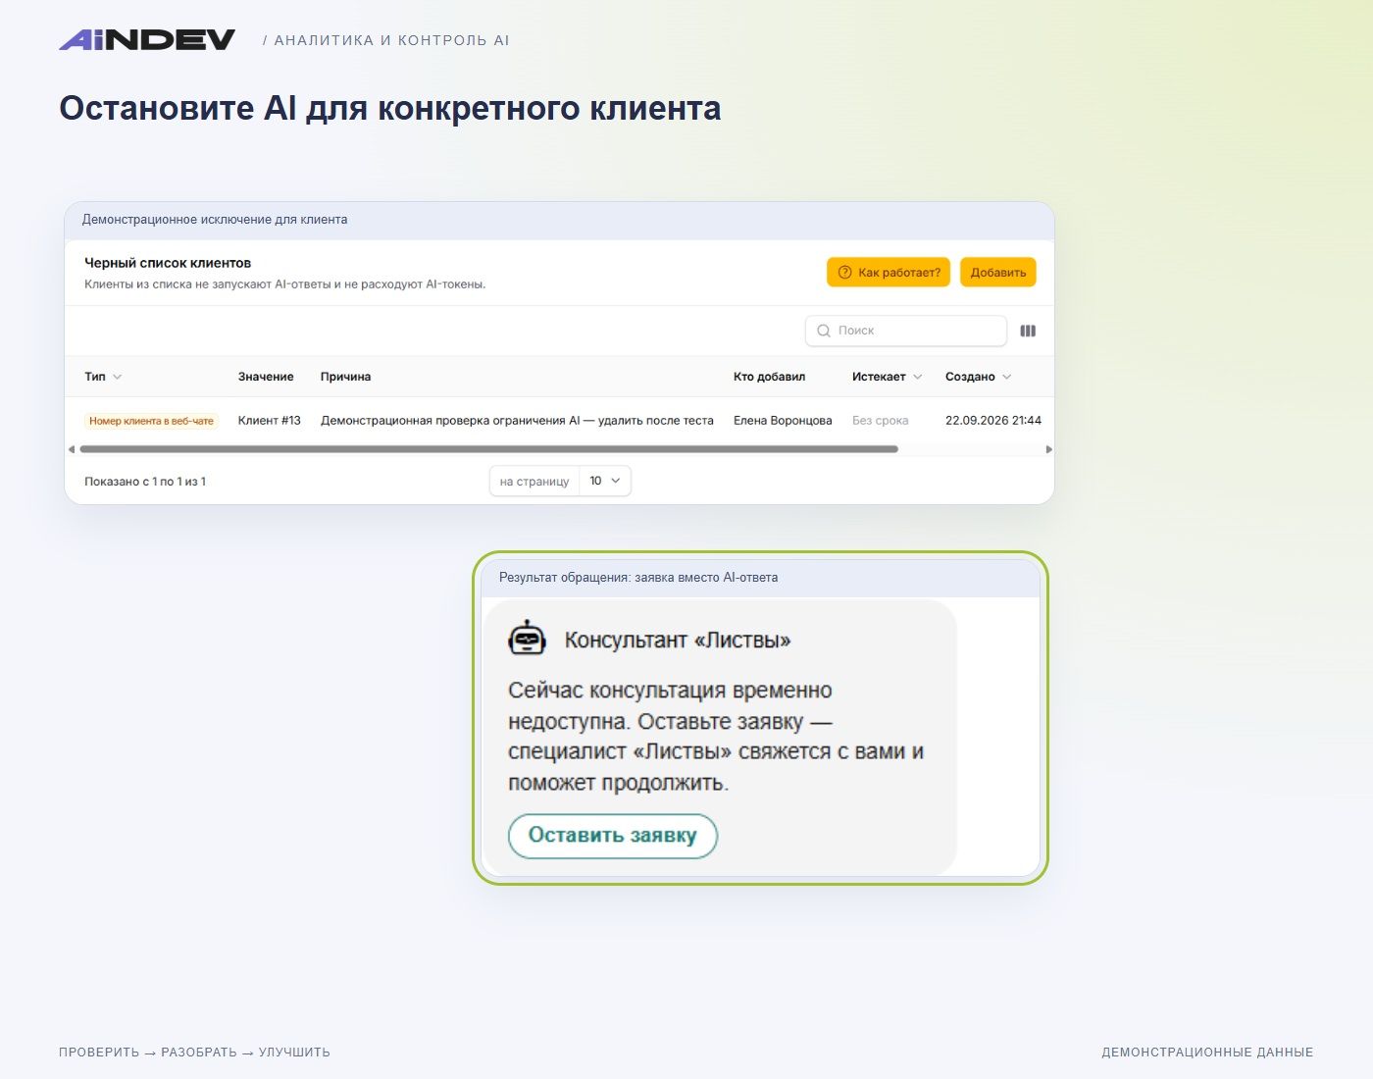Select the 'Номер клиента в веб-чате' tag
Image resolution: width=1373 pixels, height=1079 pixels.
(x=151, y=421)
